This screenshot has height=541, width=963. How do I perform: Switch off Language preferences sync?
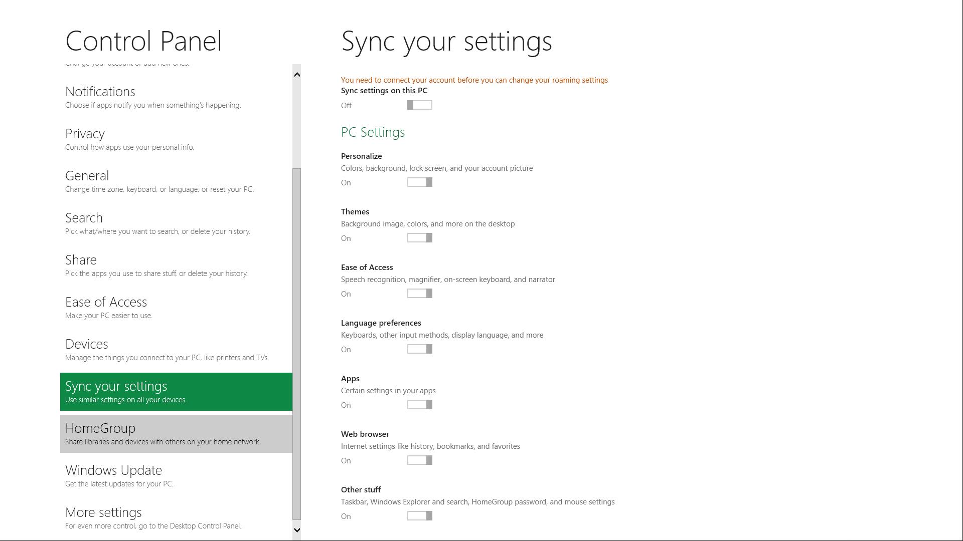(420, 349)
